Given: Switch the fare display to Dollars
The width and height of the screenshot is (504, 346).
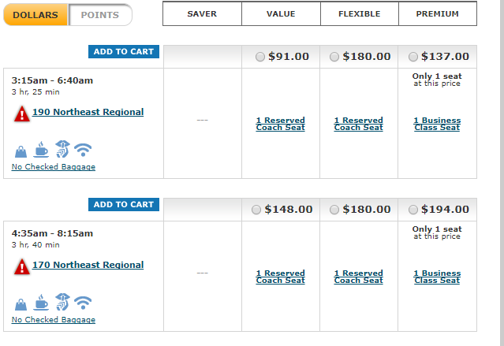Looking at the screenshot, I should 35,15.
